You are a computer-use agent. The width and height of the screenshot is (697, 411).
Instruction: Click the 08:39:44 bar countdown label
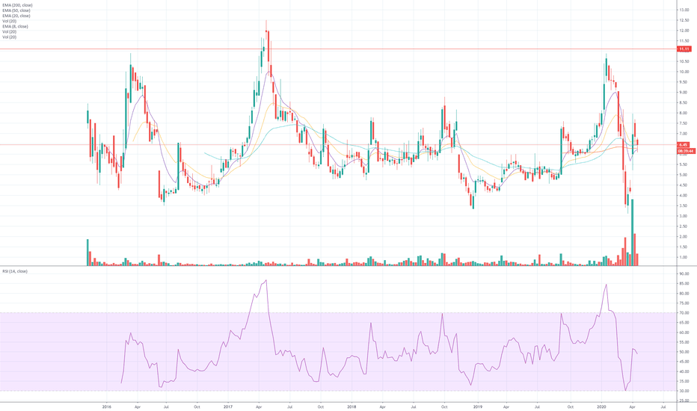click(x=686, y=151)
